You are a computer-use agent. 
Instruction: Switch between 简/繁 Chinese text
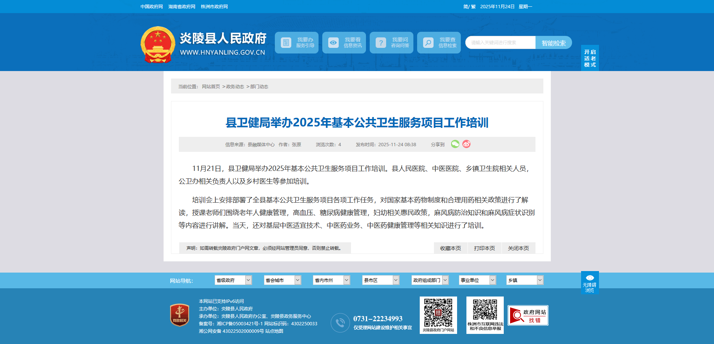(469, 7)
